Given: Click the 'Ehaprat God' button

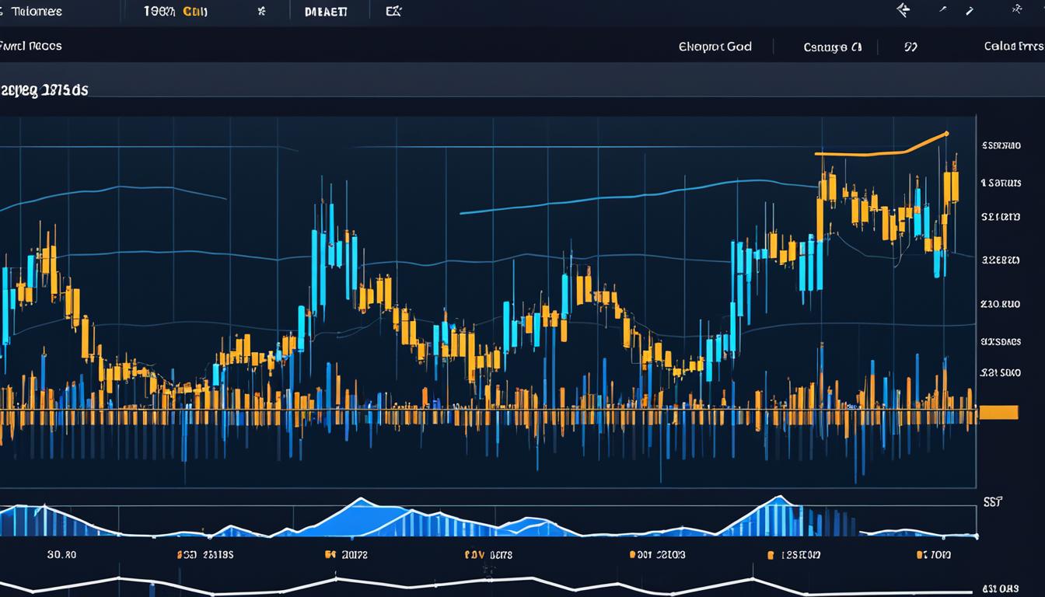Looking at the screenshot, I should click(715, 47).
